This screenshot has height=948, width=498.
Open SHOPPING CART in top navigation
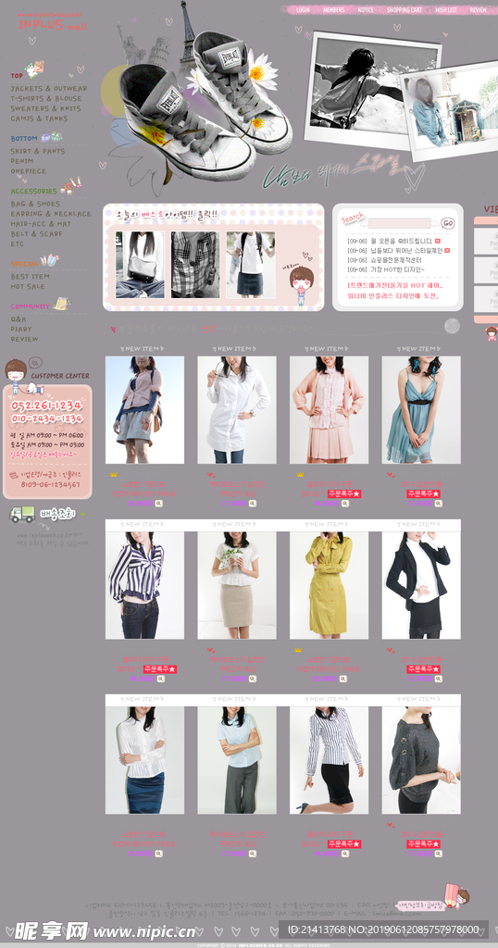pyautogui.click(x=405, y=9)
